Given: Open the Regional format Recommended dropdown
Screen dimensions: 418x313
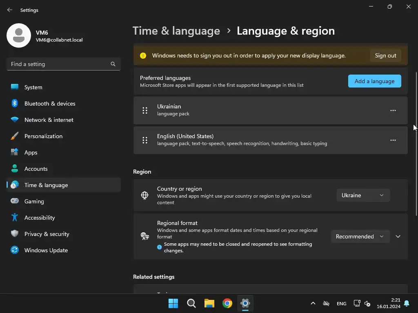Looking at the screenshot, I should point(360,236).
